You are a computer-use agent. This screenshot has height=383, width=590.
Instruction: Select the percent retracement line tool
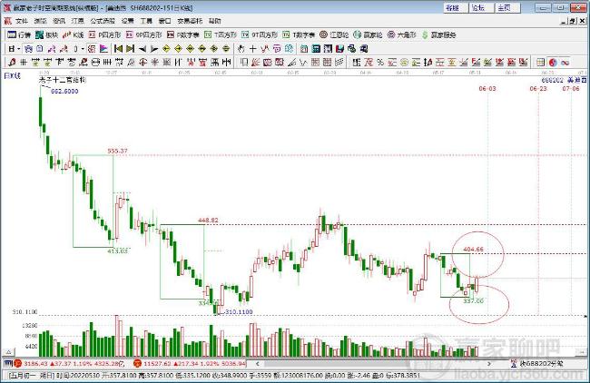click(380, 62)
